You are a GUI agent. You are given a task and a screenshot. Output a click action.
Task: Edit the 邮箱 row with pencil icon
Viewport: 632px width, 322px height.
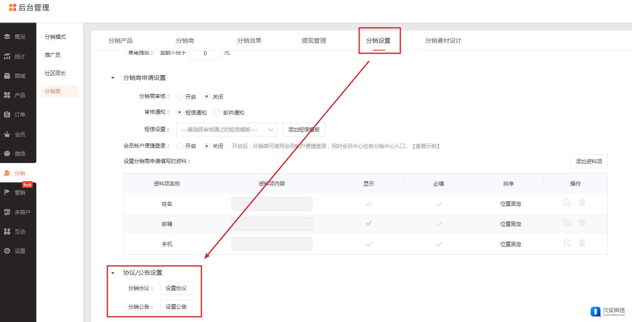point(567,223)
